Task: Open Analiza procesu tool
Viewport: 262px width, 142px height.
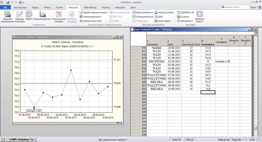Action: (164, 13)
